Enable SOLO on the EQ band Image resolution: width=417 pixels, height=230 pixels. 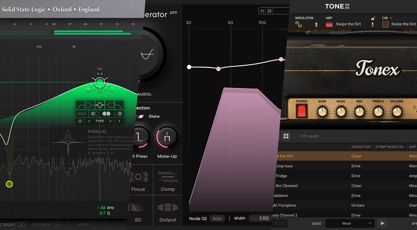pos(82,114)
